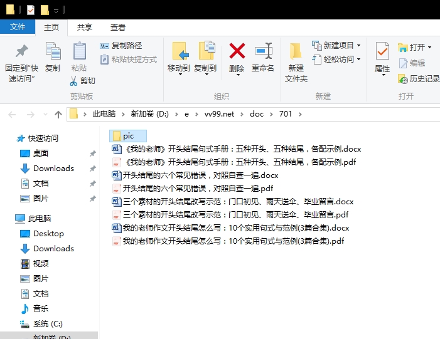This screenshot has width=440, height=339.
Task: Select the pic folder
Action: click(128, 136)
